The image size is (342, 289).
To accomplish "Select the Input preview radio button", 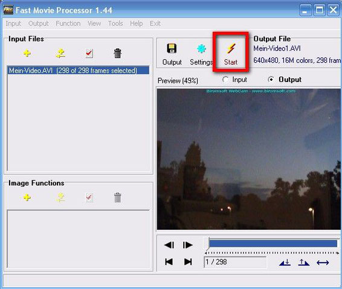I will [x=225, y=80].
